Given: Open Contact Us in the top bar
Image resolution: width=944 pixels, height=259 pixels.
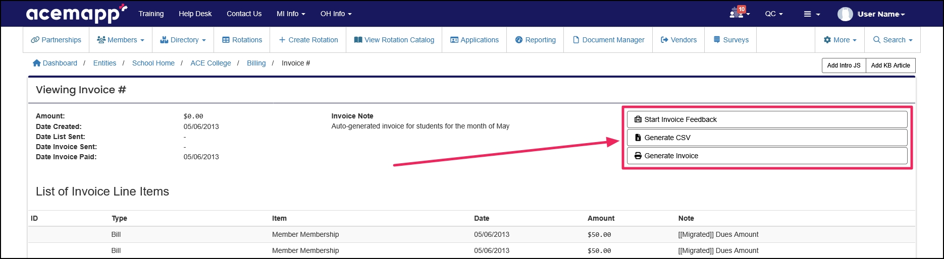Looking at the screenshot, I should [244, 14].
